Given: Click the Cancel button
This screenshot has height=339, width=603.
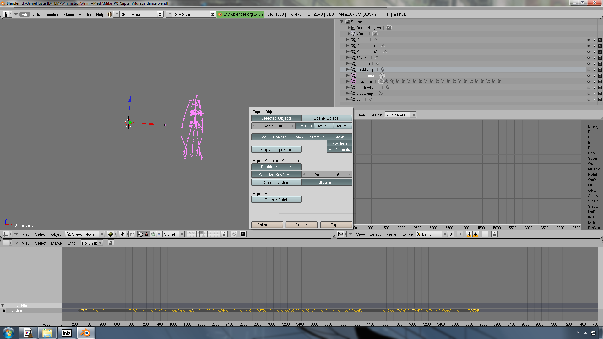Looking at the screenshot, I should coord(301,225).
